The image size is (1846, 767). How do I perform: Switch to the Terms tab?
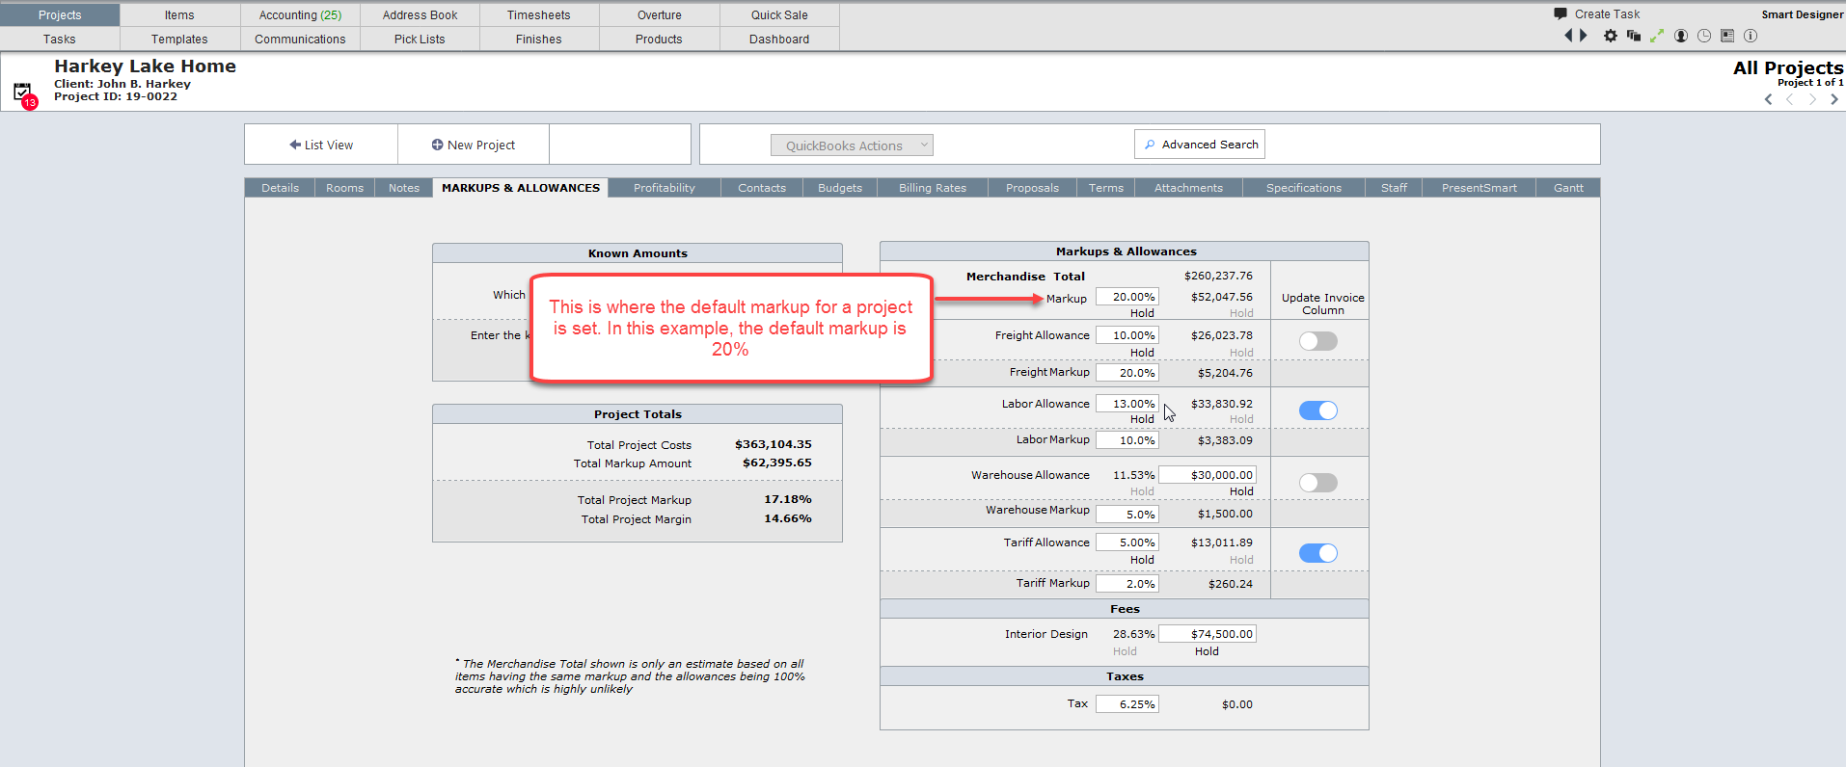[1106, 188]
